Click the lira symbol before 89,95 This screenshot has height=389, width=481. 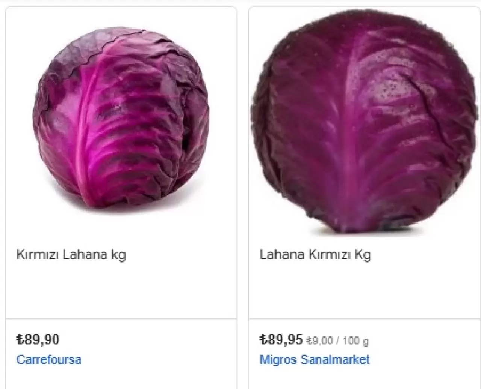[x=263, y=340]
